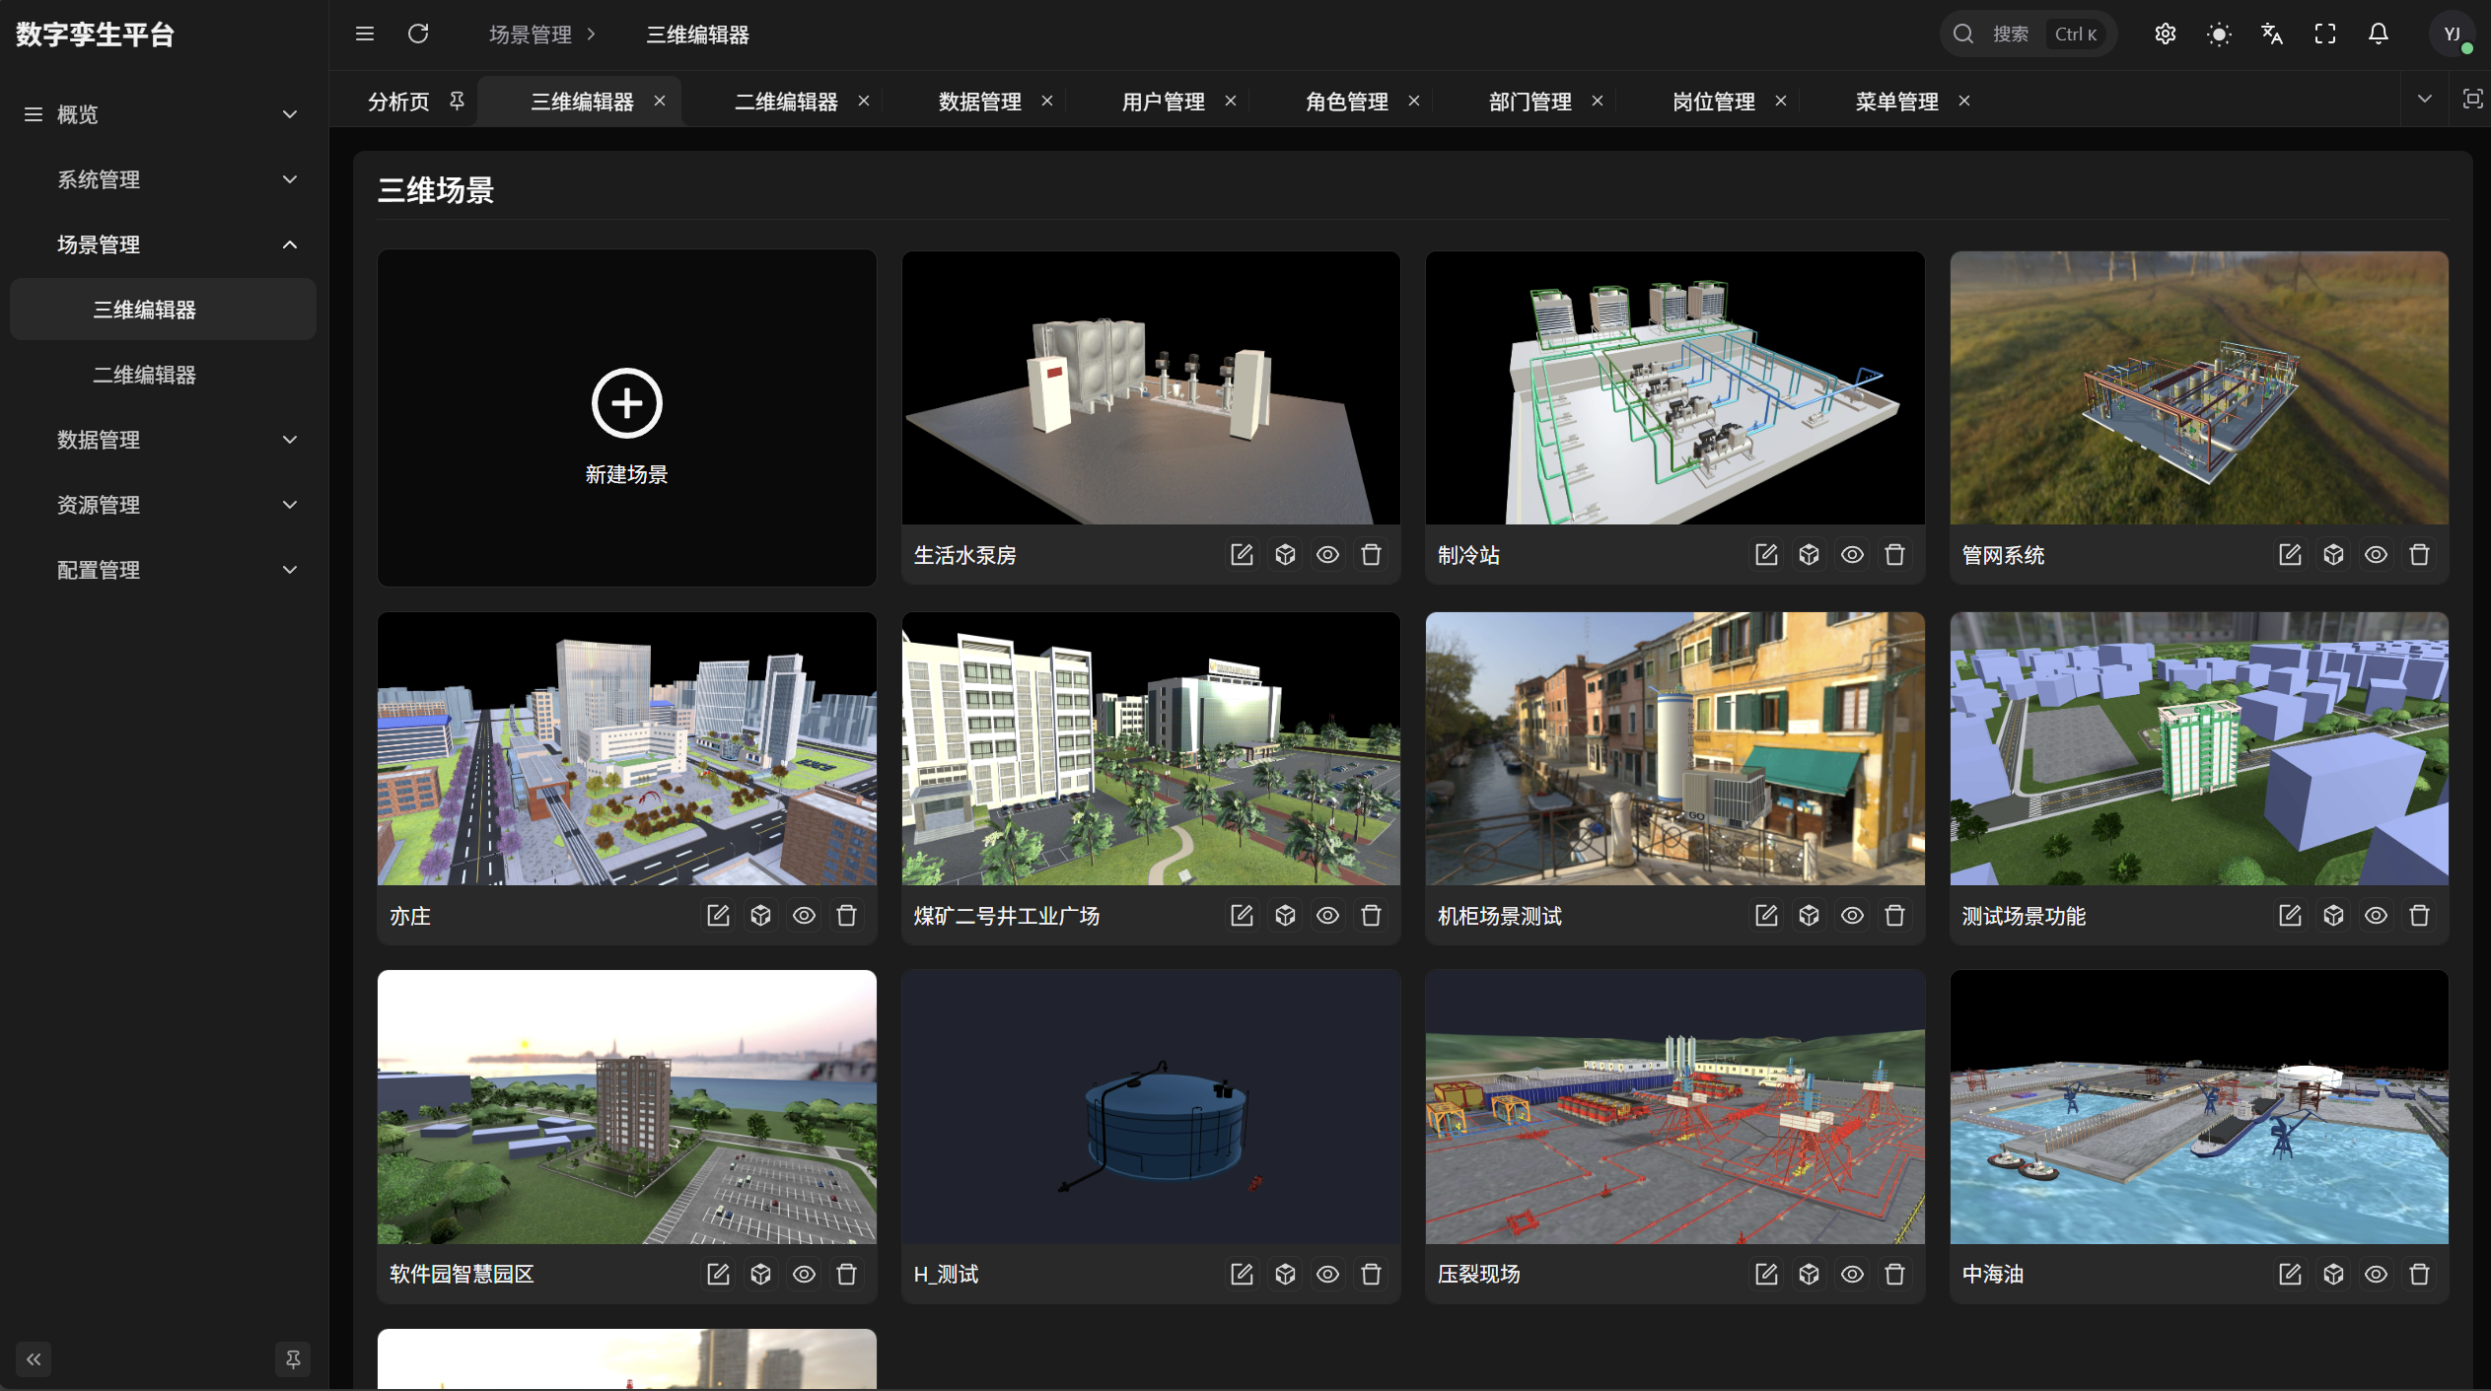Click the notification bell icon
This screenshot has height=1391, width=2491.
pyautogui.click(x=2379, y=35)
